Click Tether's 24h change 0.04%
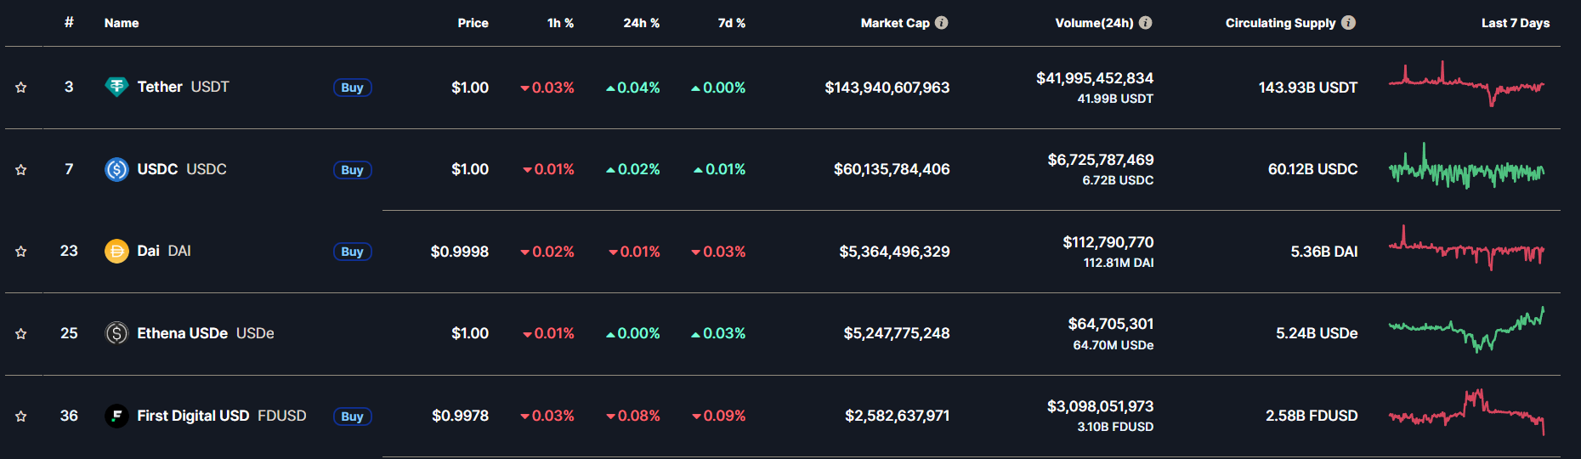The height and width of the screenshot is (459, 1581). [633, 88]
